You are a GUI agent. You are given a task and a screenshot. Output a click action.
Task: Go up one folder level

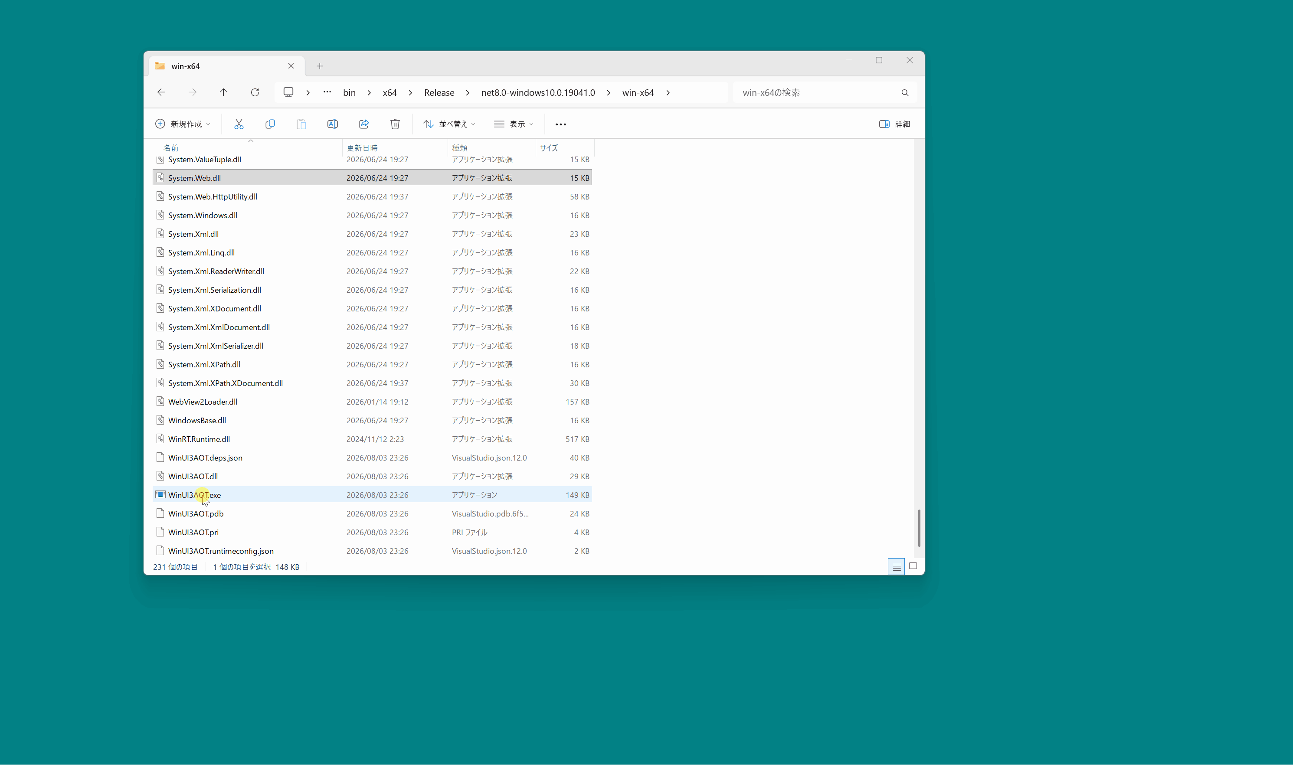(223, 92)
